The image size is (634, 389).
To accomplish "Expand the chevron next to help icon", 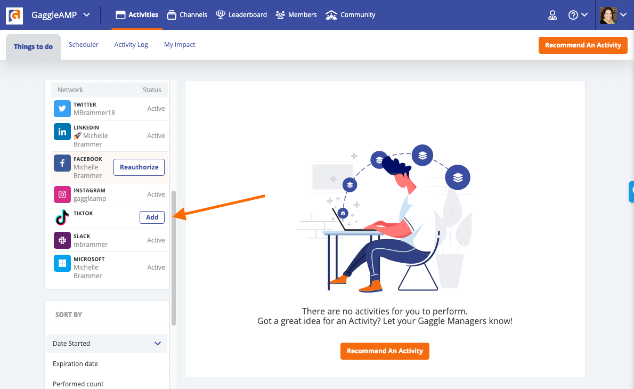I will coord(584,15).
